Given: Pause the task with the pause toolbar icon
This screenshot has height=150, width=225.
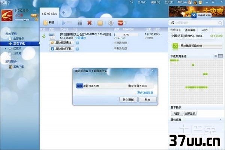Looking at the screenshot, I should click(80, 22).
